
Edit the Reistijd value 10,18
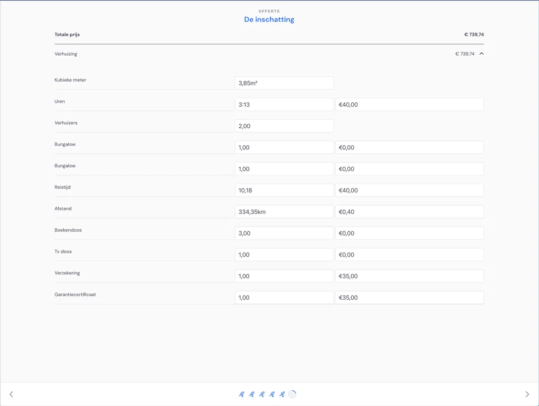coord(284,190)
